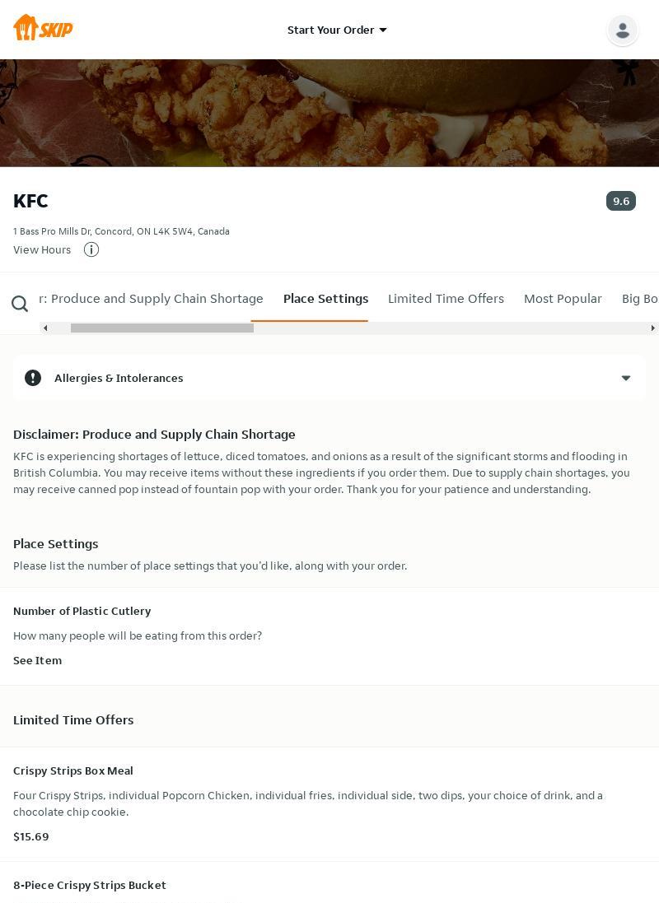Click the Start Your Order caret arrow

[x=383, y=30]
